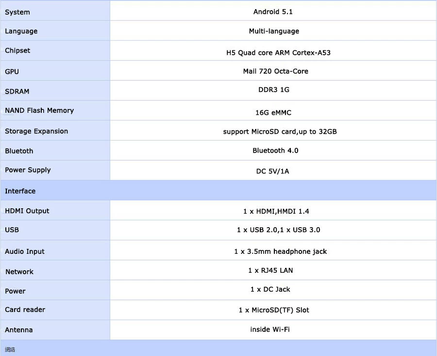437x356 pixels.
Task: Click Storage Expansion label
Action: [x=36, y=131]
